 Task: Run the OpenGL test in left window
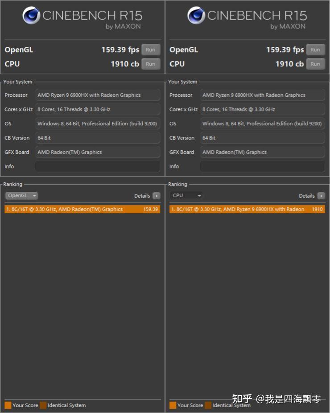tap(151, 50)
